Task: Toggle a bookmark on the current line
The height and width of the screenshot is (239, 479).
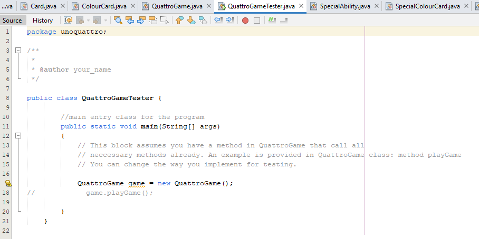Action: 203,21
